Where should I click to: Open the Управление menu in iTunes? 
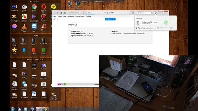click(x=71, y=16)
